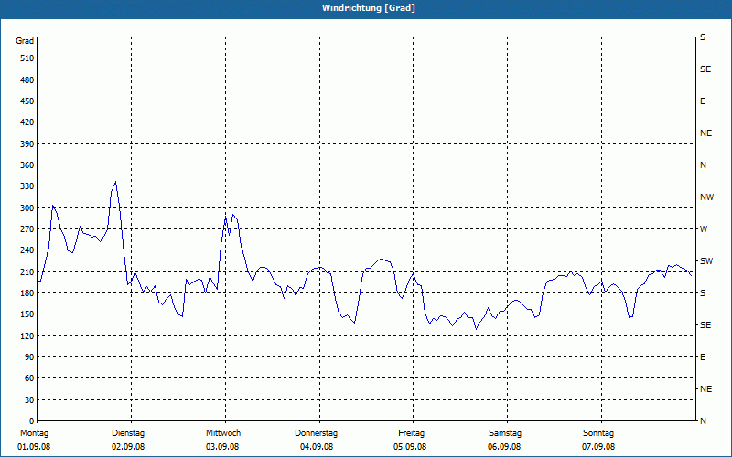Click the chart title Windrichtung [Grad]

[x=369, y=8]
